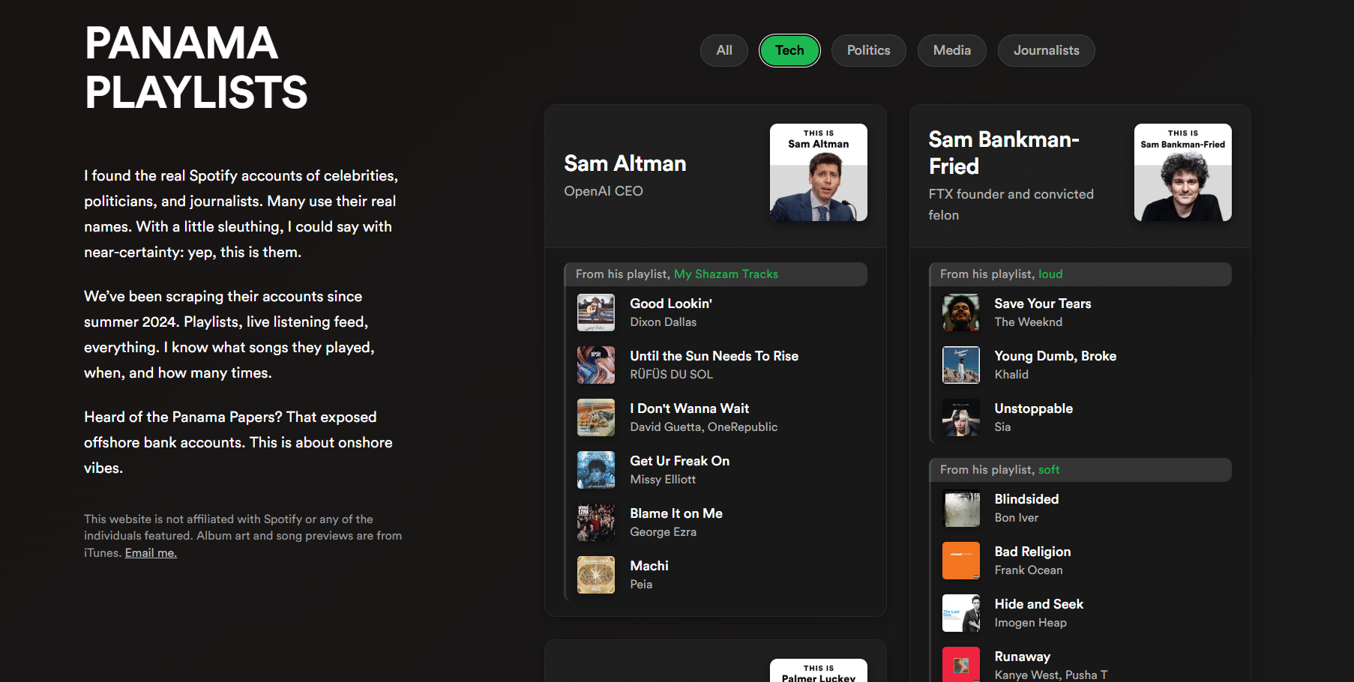Screen dimensions: 1354x682
Task: Select the Machi song title
Action: (649, 566)
